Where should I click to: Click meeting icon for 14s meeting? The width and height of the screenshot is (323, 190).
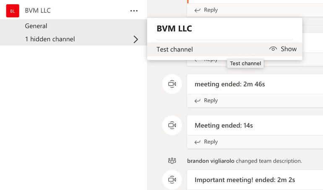click(172, 125)
